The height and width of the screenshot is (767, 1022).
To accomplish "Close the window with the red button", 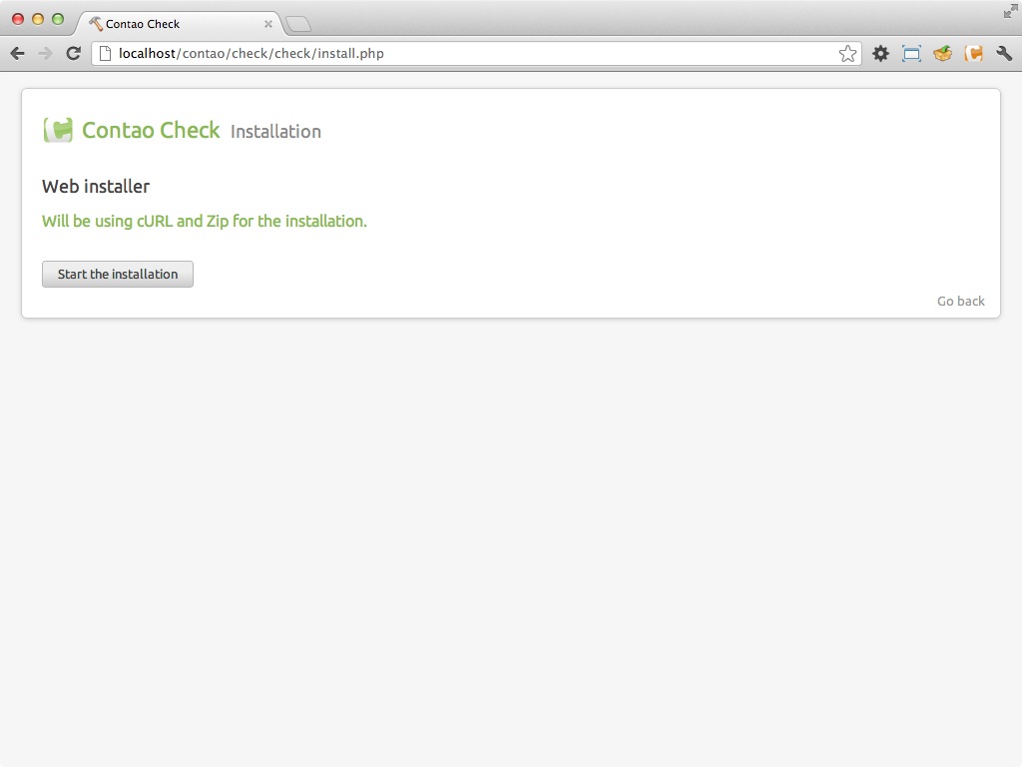I will (x=18, y=19).
